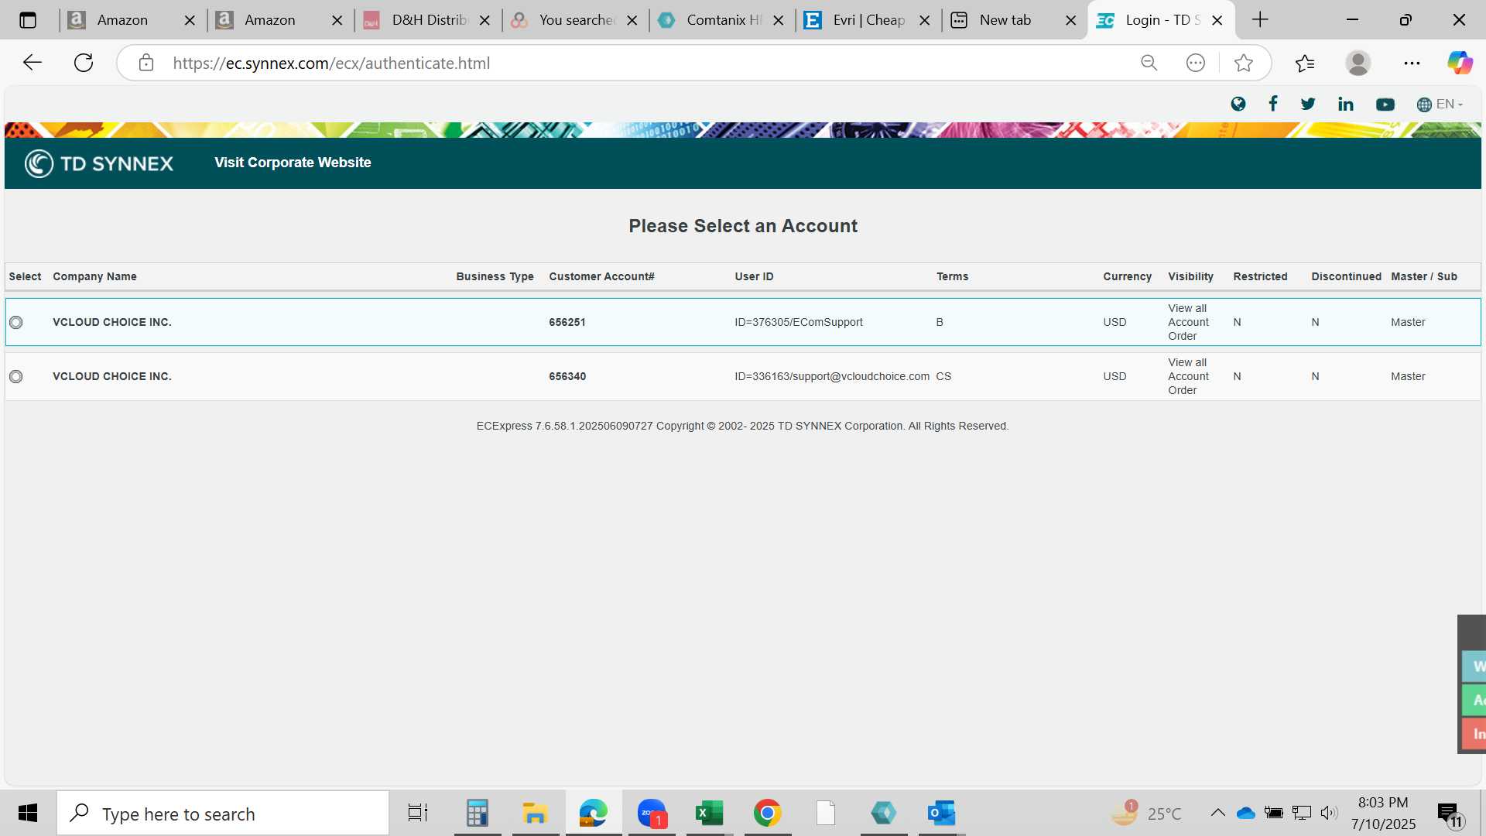Open Zoom from taskbar
The width and height of the screenshot is (1486, 836).
click(x=652, y=813)
